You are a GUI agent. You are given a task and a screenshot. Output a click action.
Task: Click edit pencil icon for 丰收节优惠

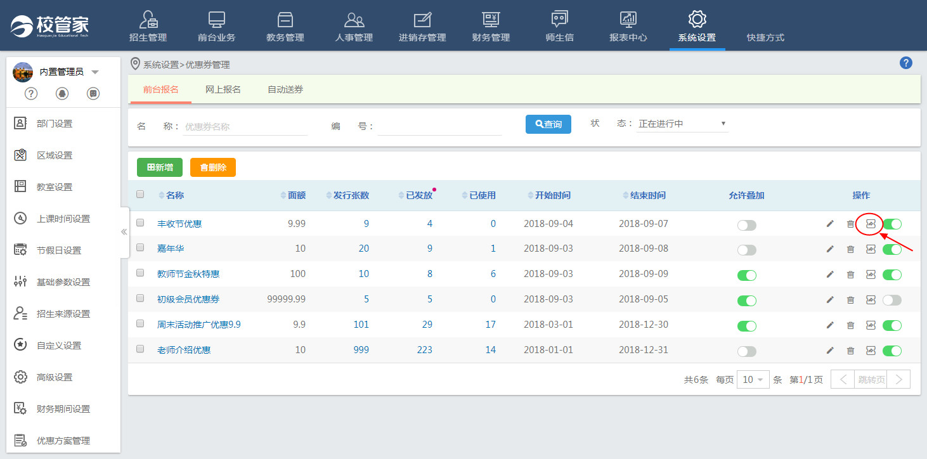[830, 224]
